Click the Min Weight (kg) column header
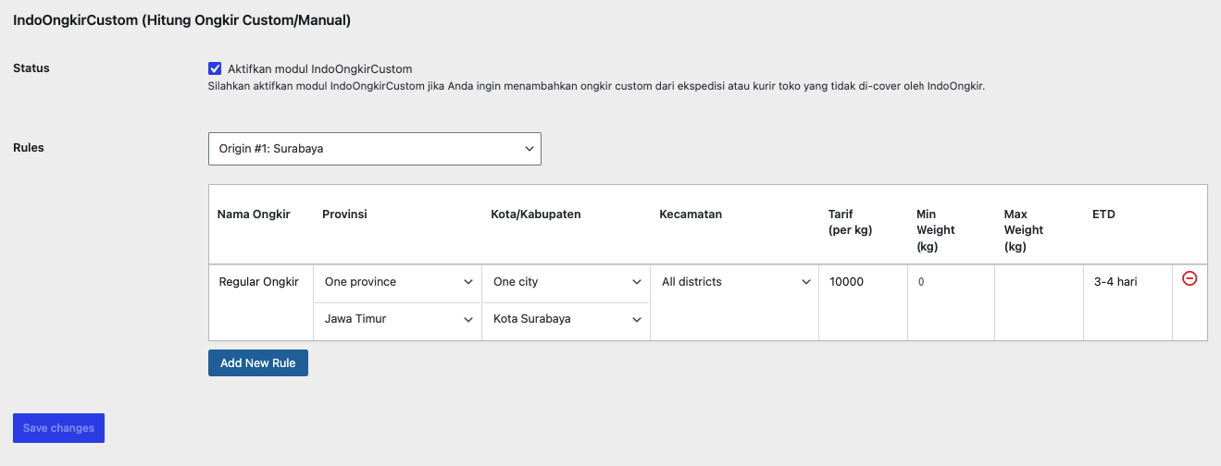Screen dimensions: 1221x466 [935, 230]
